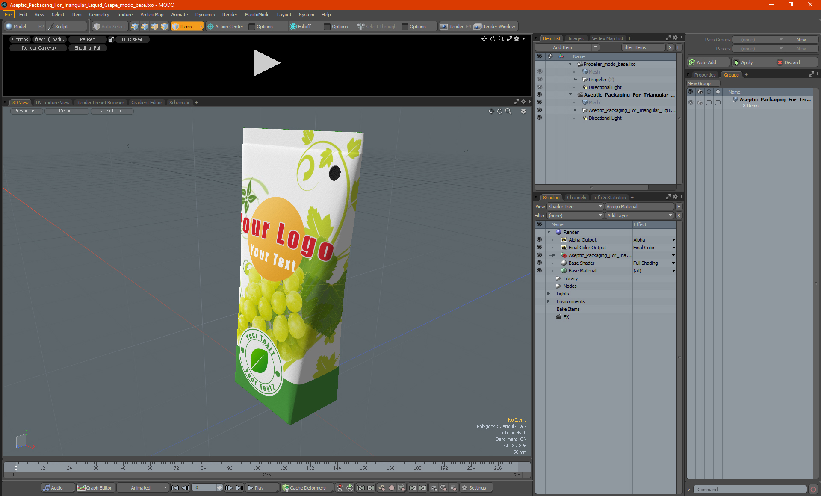Toggle visibility of Base Material
The height and width of the screenshot is (496, 821).
click(x=540, y=271)
